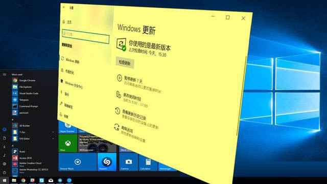Click 暂停更新 7 天 option
Image resolution: width=327 pixels, height=184 pixels.
coord(133,80)
